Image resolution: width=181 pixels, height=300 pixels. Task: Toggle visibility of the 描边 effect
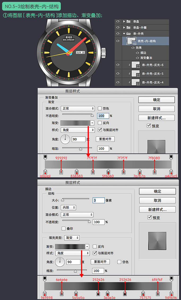coord(137,53)
